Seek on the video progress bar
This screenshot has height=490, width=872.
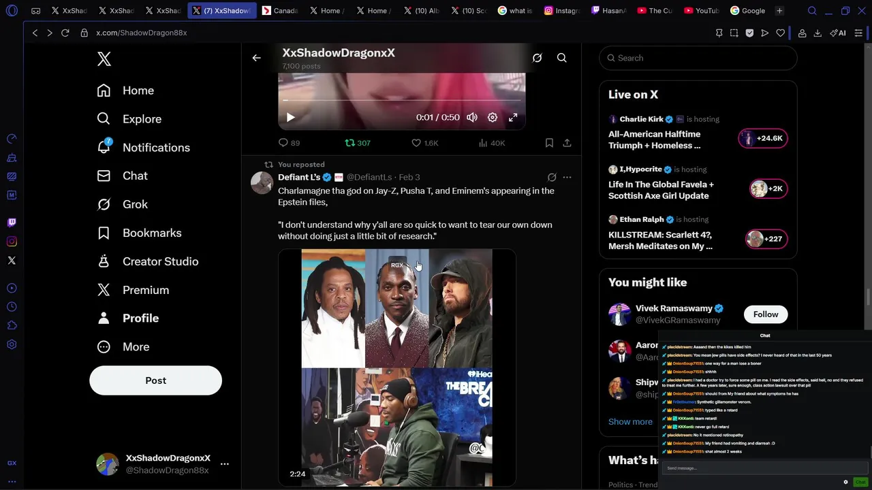[x=402, y=101]
